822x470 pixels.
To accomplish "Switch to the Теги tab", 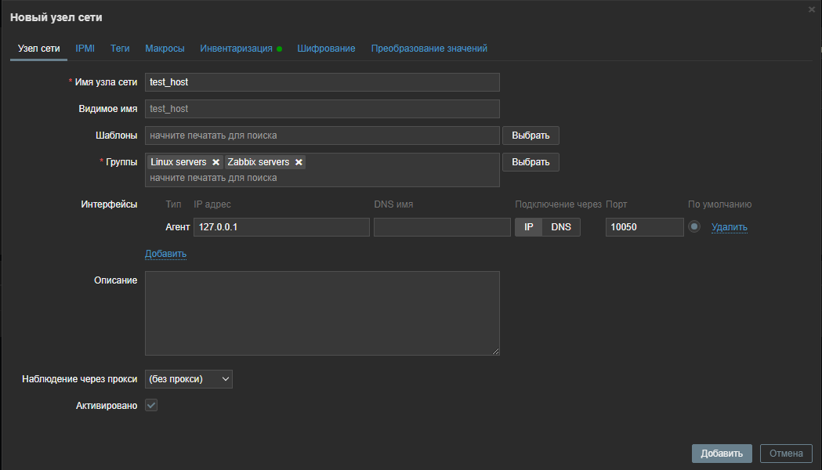I will click(x=120, y=49).
